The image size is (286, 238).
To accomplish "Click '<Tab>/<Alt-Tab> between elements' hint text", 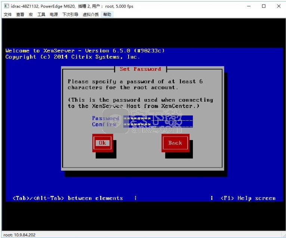I will [68, 198].
